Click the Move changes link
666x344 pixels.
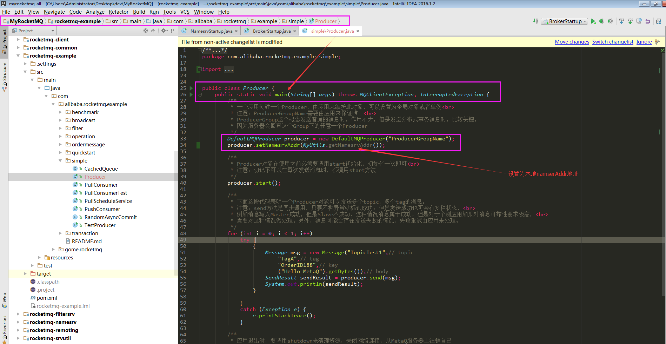tap(572, 42)
